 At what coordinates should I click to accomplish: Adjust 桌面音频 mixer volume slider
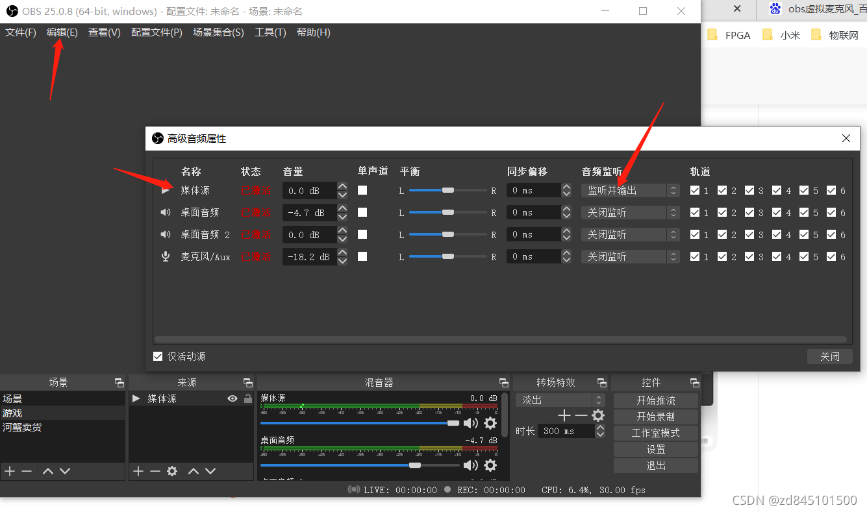[x=360, y=465]
